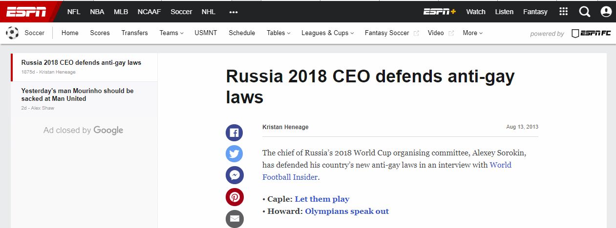Open the Leagues & Cups dropdown

tap(327, 33)
